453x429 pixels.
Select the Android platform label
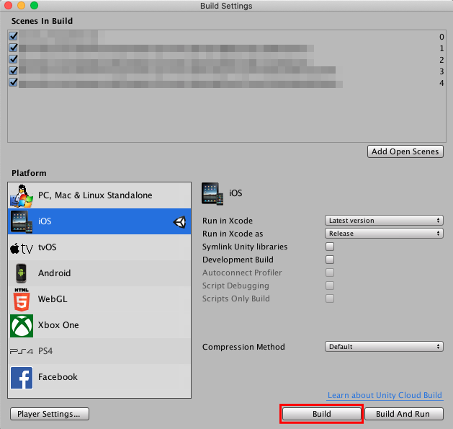point(54,273)
